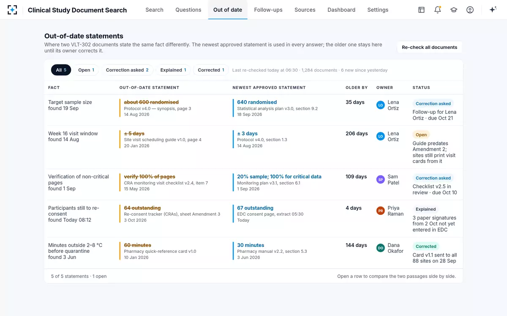Open the Questions tab

(188, 10)
